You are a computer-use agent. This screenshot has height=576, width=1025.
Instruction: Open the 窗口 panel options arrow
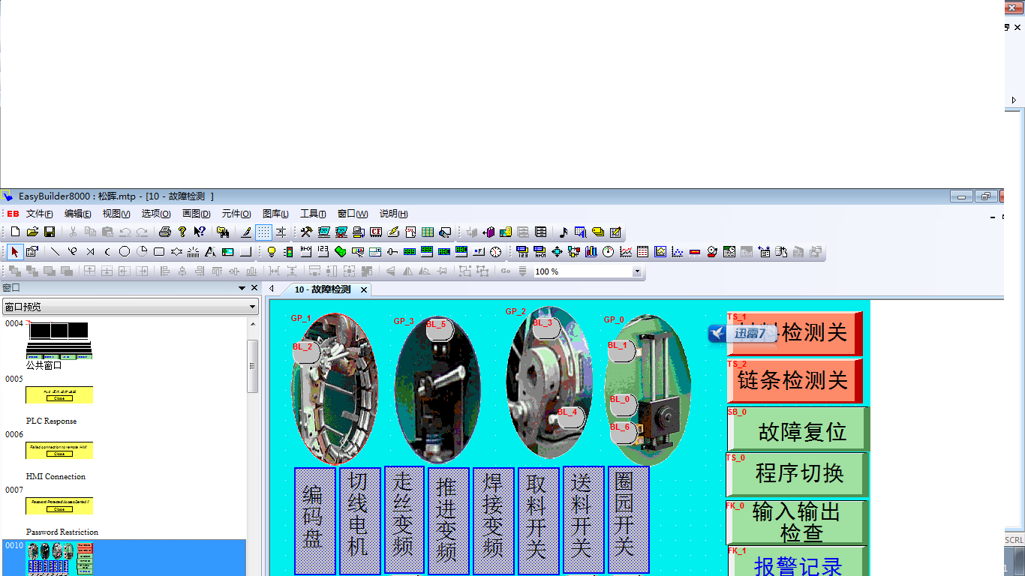pos(242,288)
